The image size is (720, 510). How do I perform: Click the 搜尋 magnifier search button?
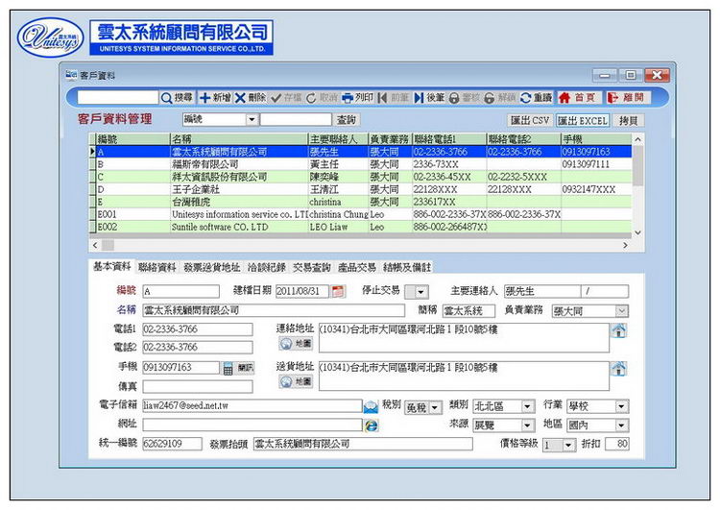177,97
